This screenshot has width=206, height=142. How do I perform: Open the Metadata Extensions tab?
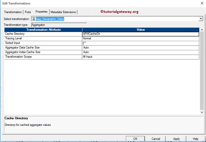point(63,12)
